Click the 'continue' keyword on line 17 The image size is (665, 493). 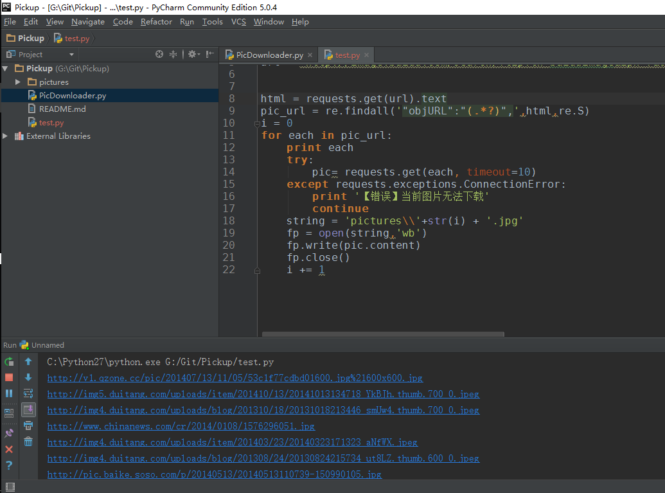click(x=340, y=208)
